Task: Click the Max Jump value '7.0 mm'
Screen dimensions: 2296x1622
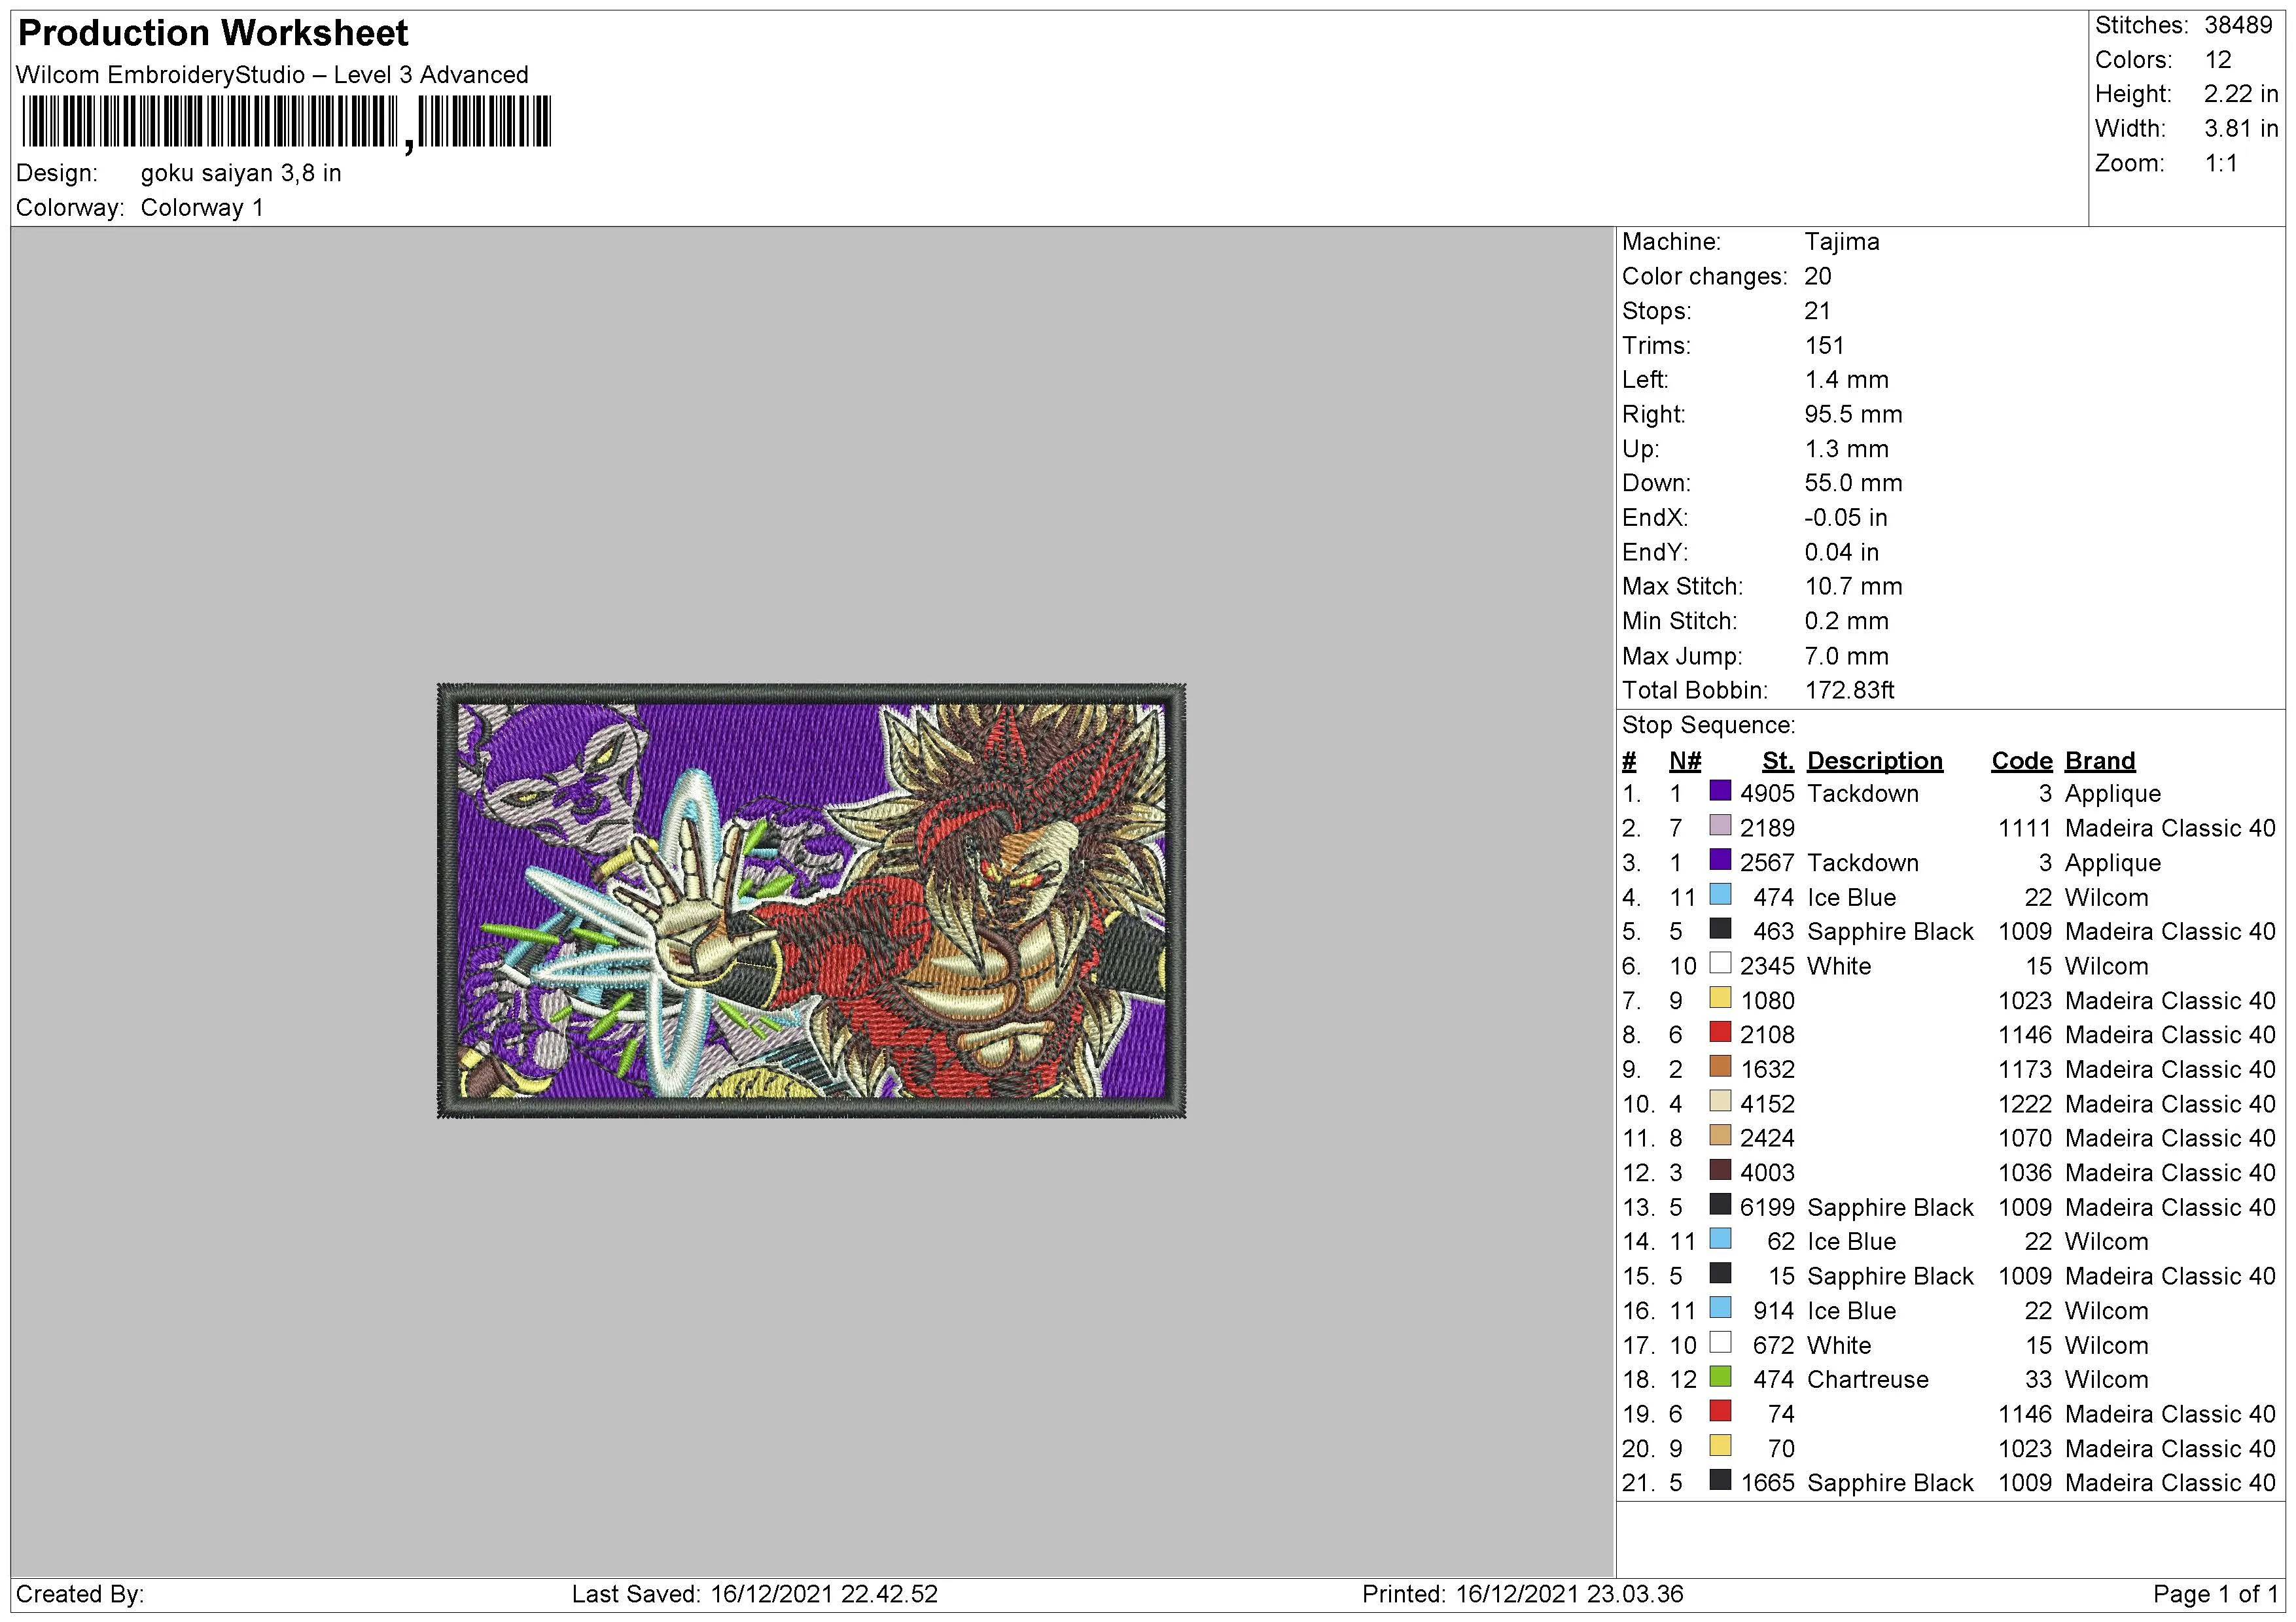Action: [1846, 657]
